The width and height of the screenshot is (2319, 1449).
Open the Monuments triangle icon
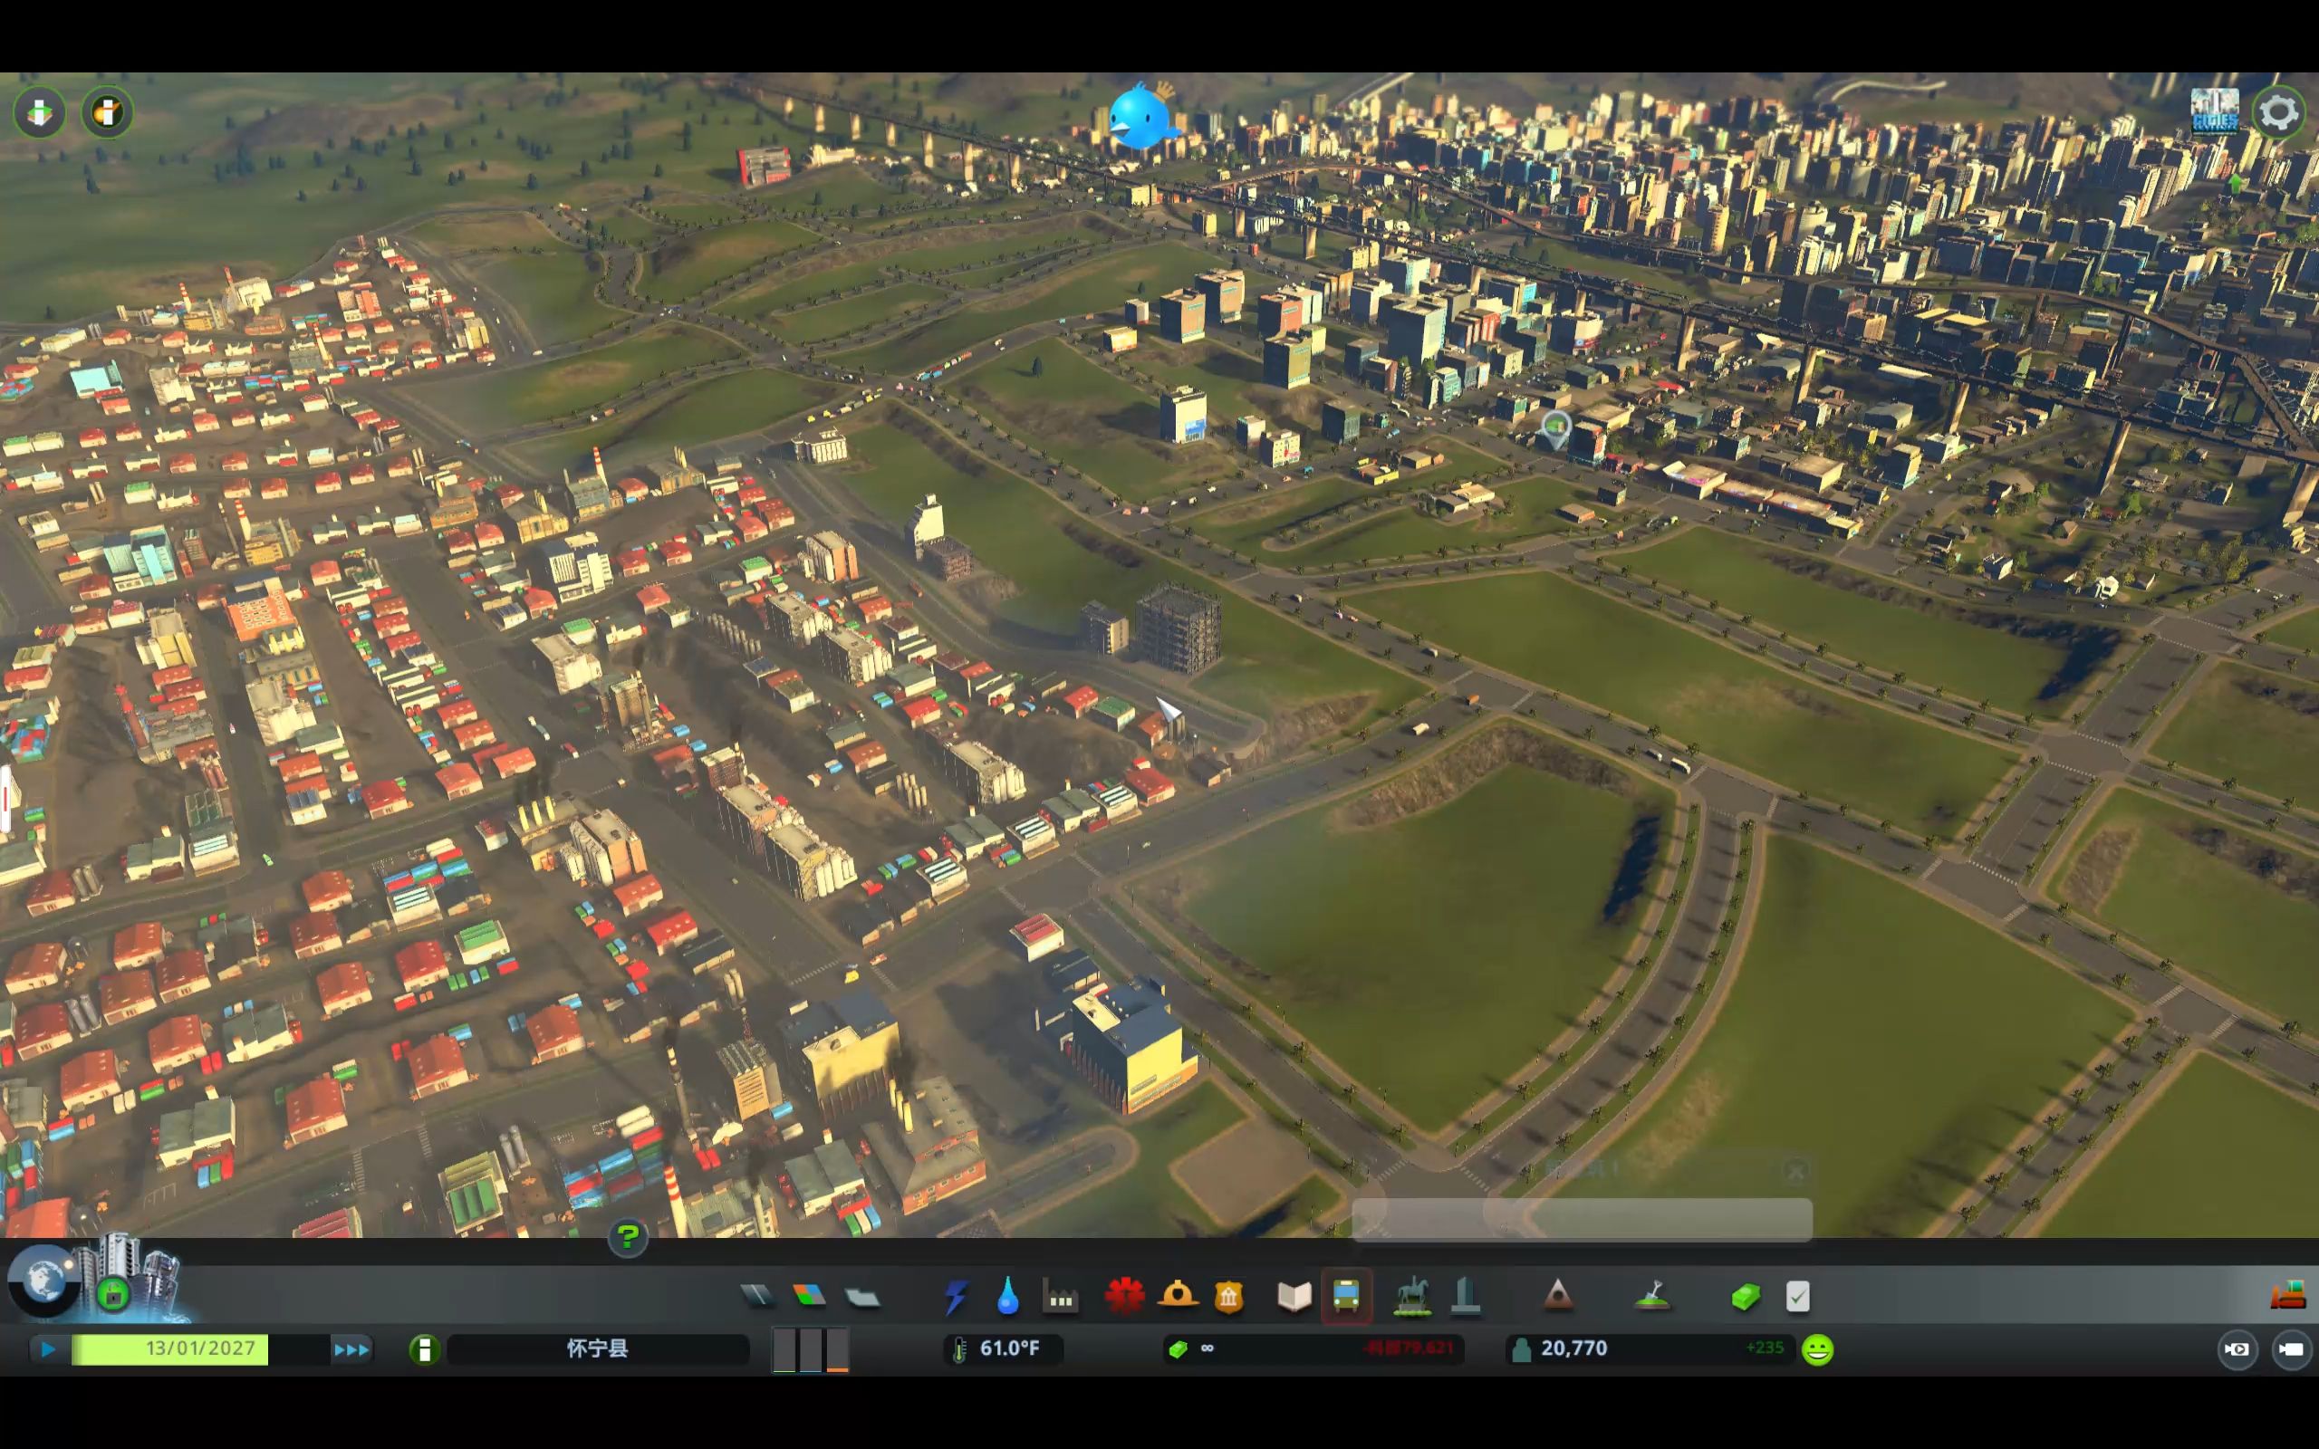point(1558,1297)
